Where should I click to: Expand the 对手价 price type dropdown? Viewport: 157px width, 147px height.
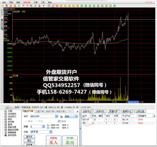51,132
